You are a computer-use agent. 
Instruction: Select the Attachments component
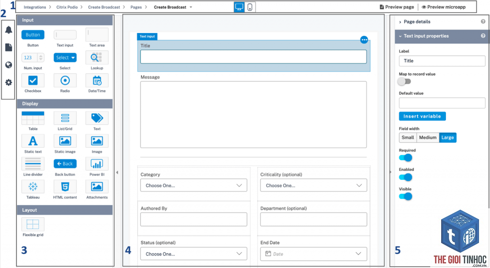click(x=97, y=187)
